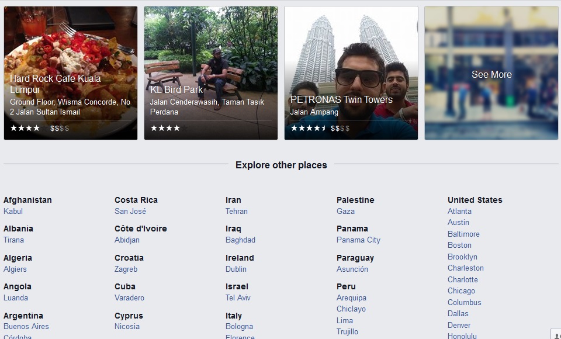The width and height of the screenshot is (561, 339).
Task: Select the Dallas link
Action: click(458, 314)
